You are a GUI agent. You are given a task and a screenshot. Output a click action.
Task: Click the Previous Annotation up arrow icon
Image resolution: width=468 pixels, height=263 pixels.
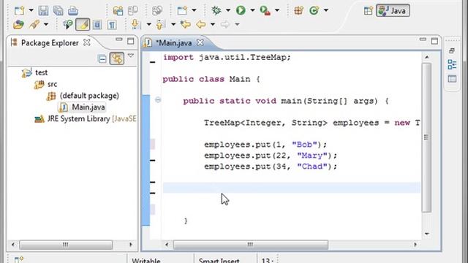pos(160,24)
